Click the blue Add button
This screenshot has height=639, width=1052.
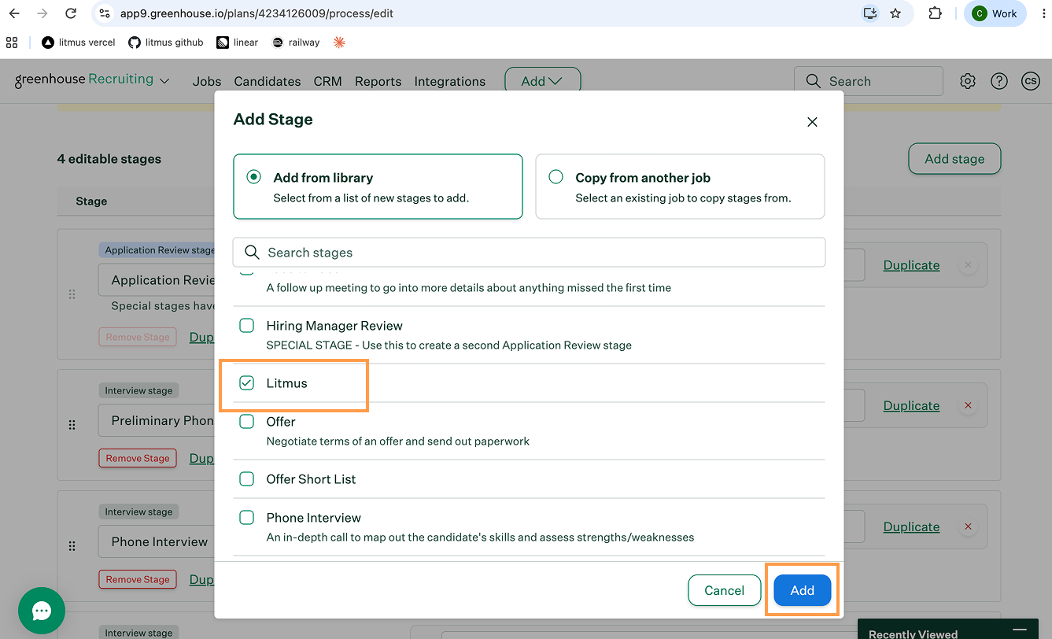pos(803,590)
